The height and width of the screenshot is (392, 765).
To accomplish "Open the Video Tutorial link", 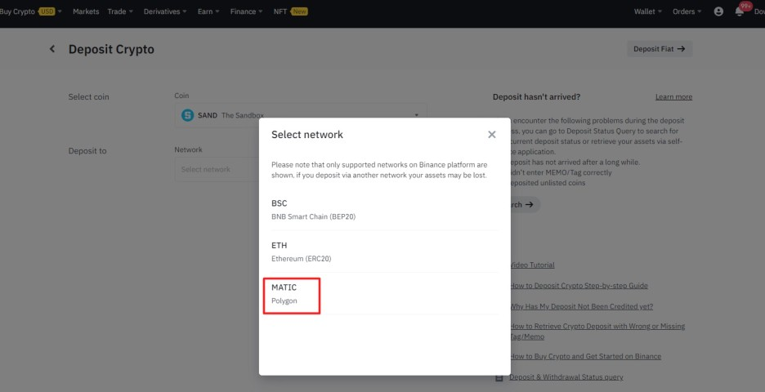I will pyautogui.click(x=532, y=265).
